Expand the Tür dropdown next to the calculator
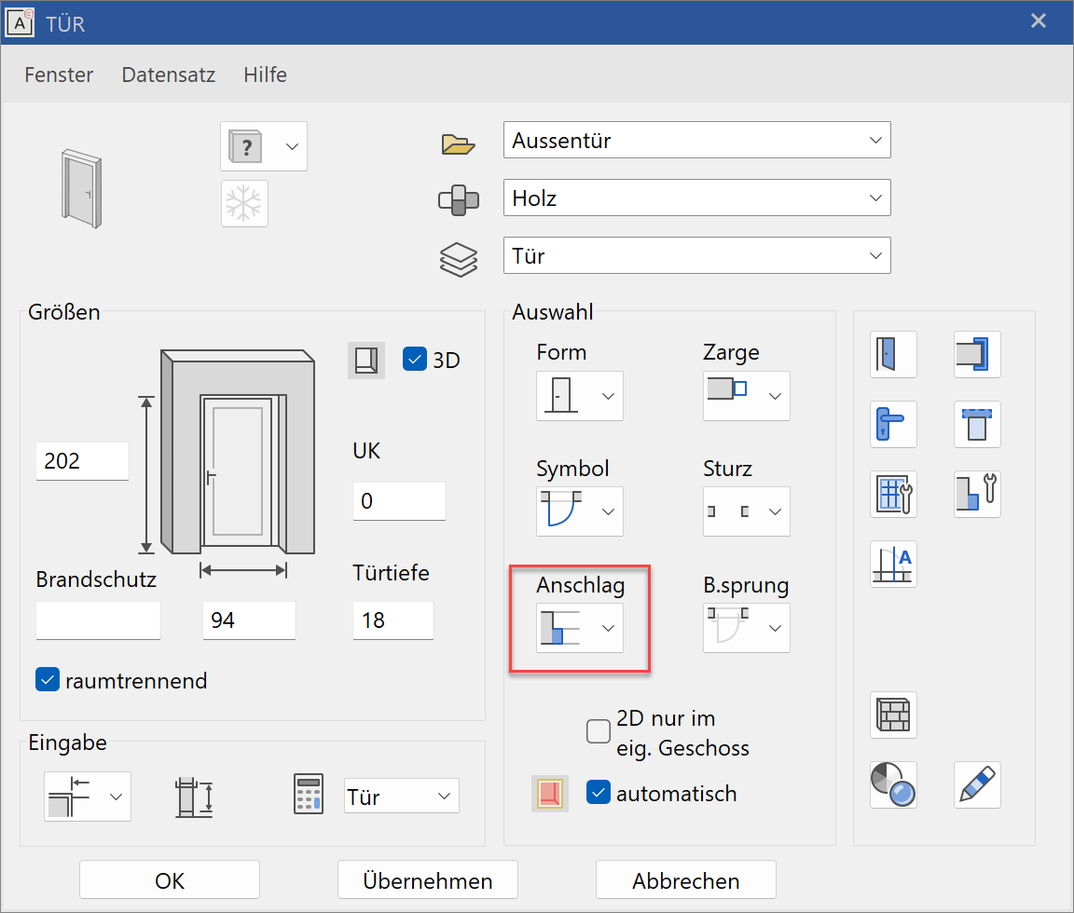This screenshot has width=1074, height=913. (x=402, y=796)
